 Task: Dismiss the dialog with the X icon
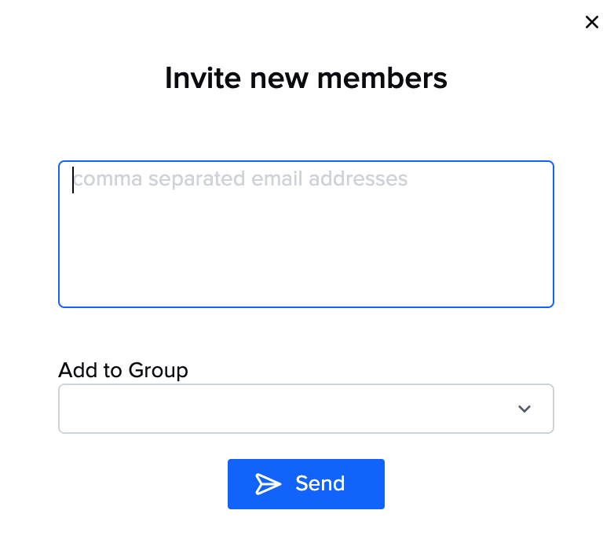592,22
